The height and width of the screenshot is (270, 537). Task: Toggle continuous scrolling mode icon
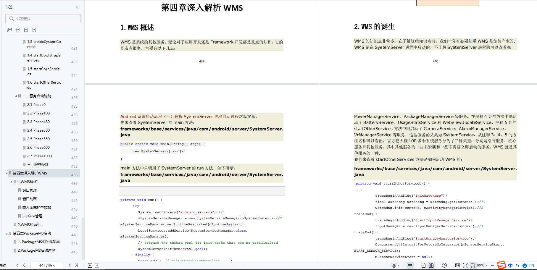click(x=410, y=265)
